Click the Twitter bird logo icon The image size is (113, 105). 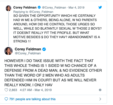pos(100,7)
